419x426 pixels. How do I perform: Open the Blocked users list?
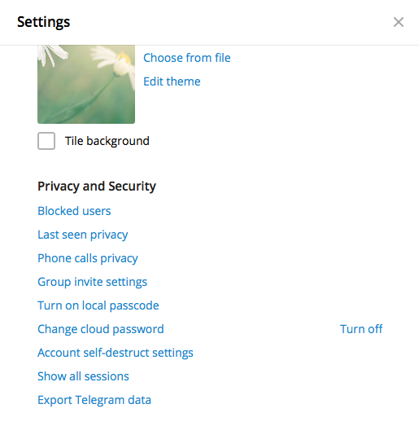(x=74, y=211)
